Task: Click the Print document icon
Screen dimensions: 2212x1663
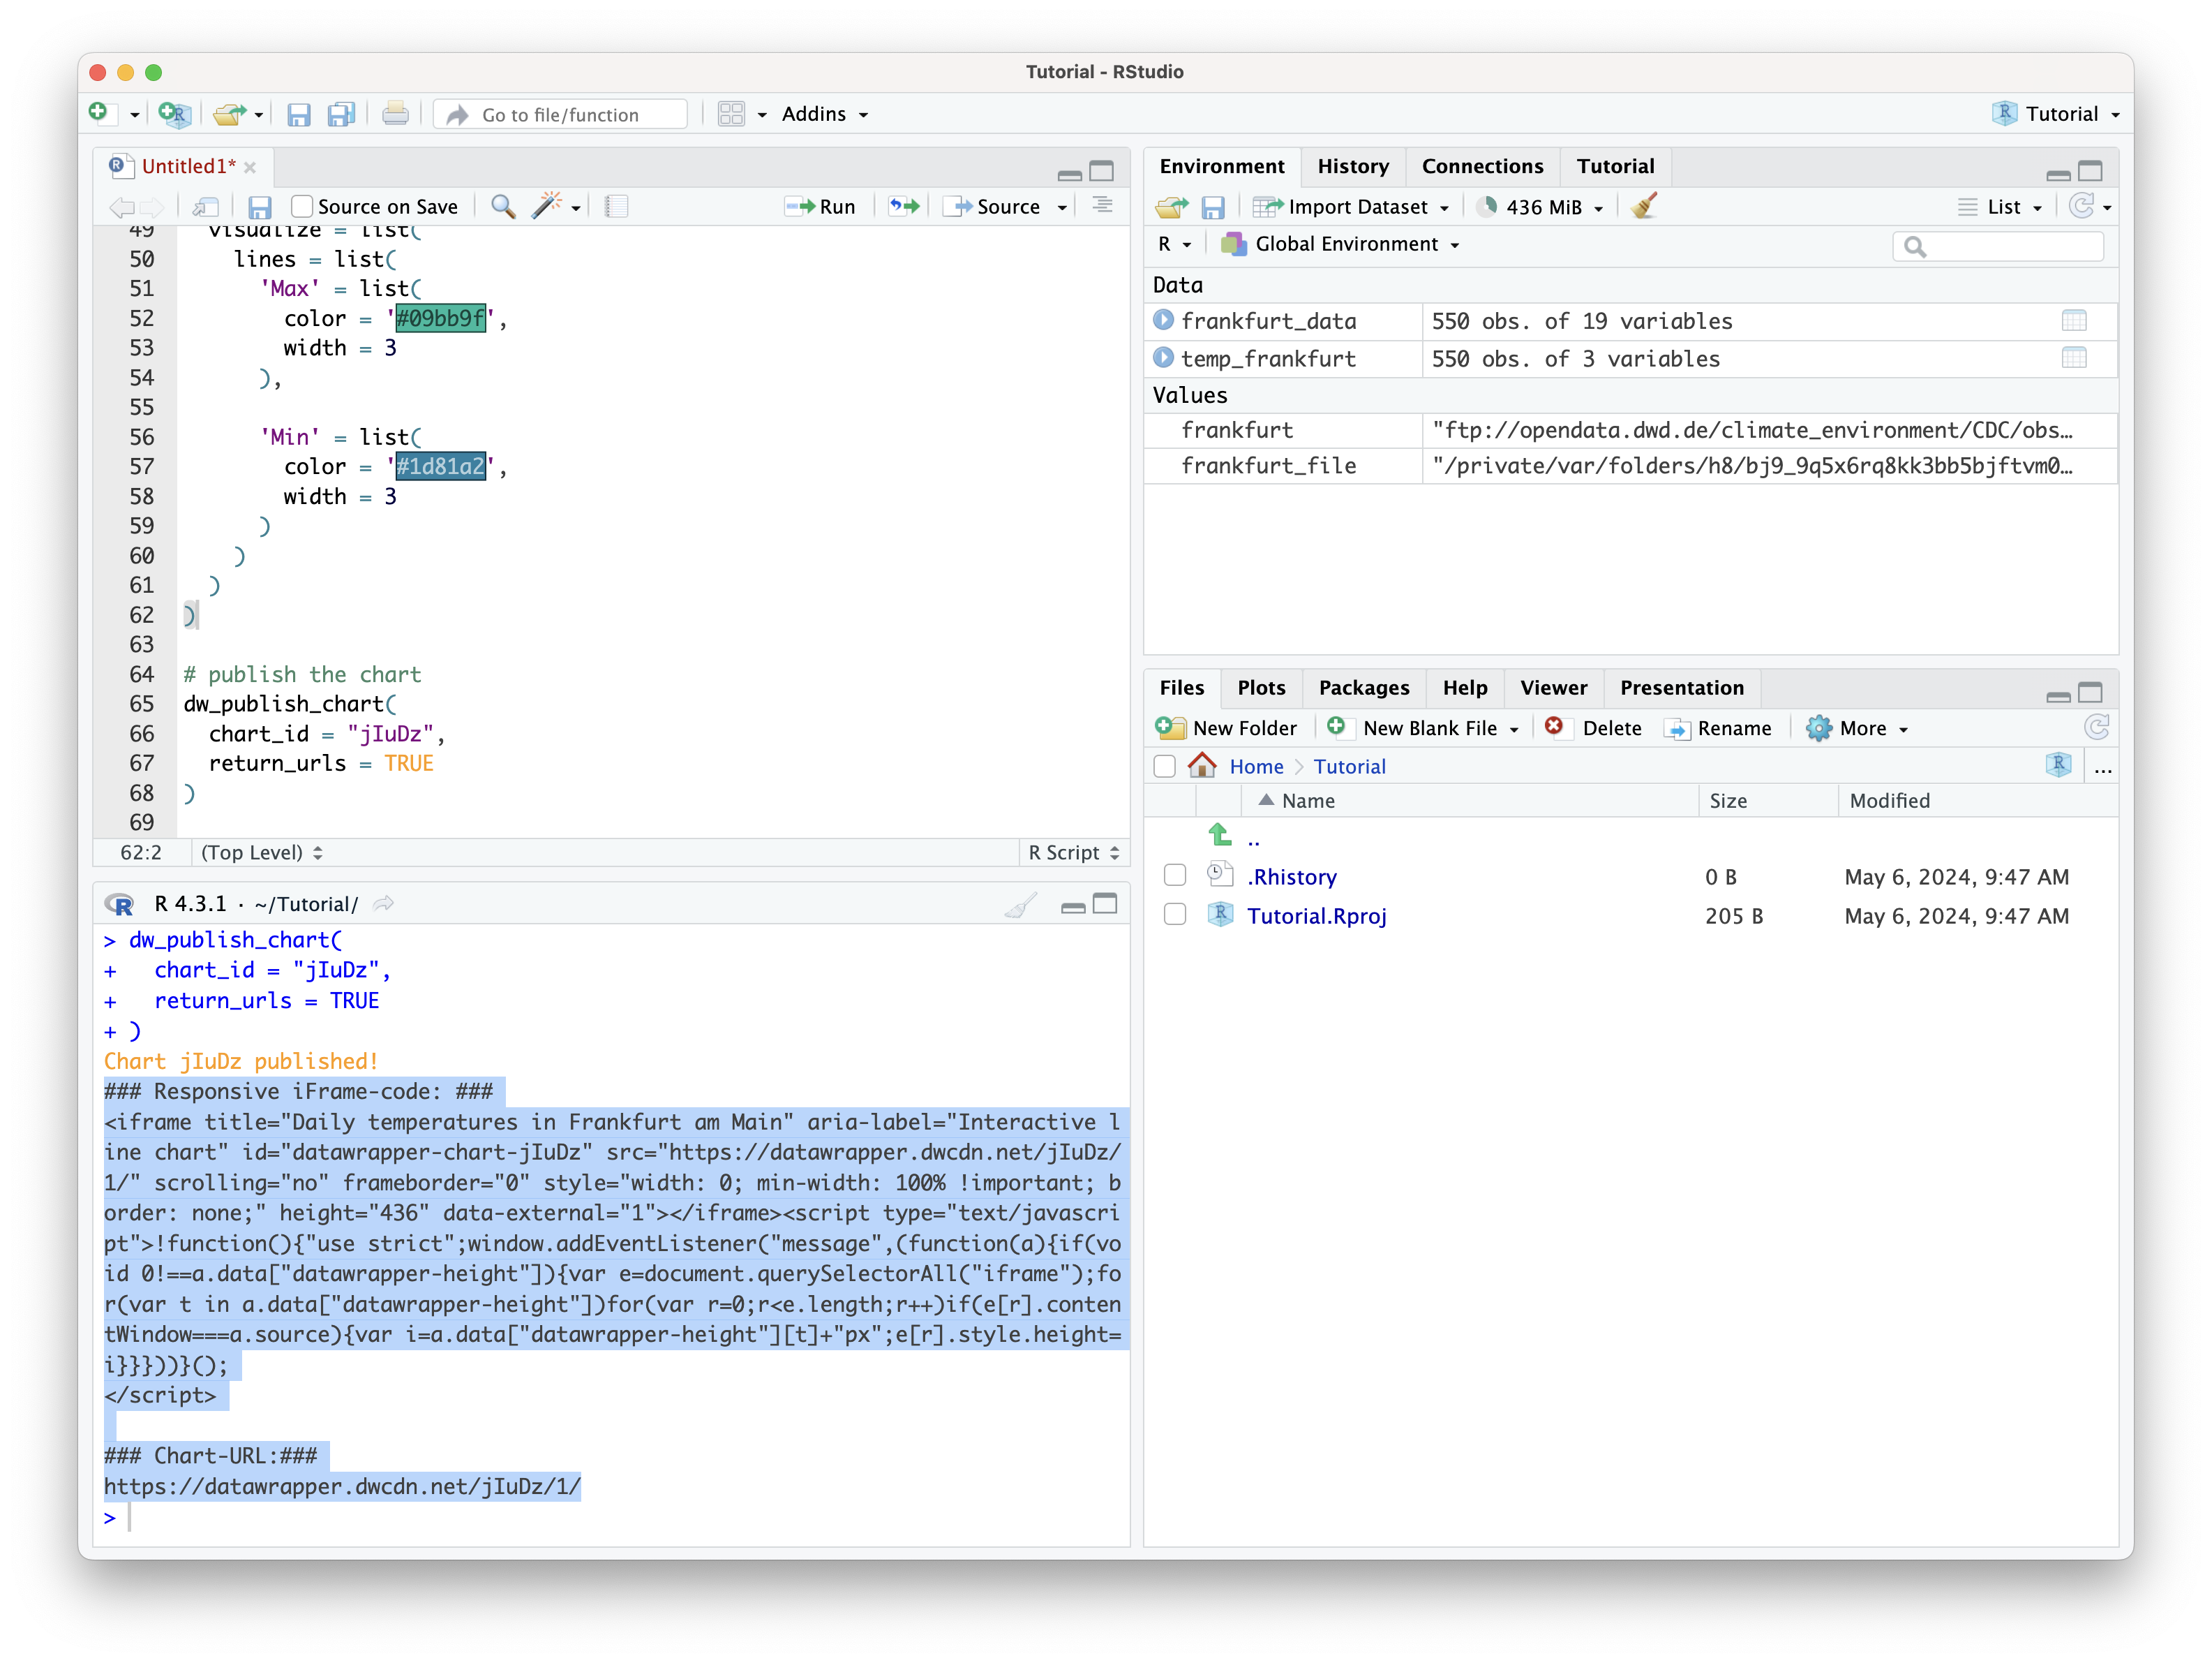Action: [395, 114]
